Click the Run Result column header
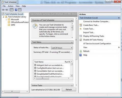 click(x=68, y=62)
